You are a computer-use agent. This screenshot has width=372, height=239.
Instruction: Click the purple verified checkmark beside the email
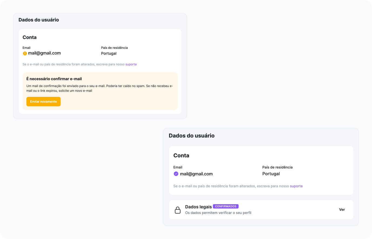tap(176, 174)
